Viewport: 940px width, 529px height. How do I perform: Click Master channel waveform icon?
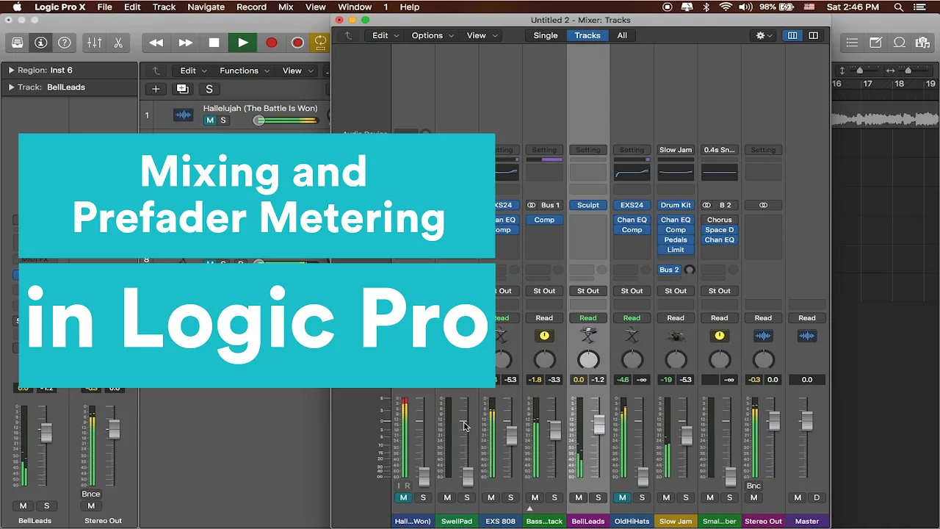coord(807,336)
